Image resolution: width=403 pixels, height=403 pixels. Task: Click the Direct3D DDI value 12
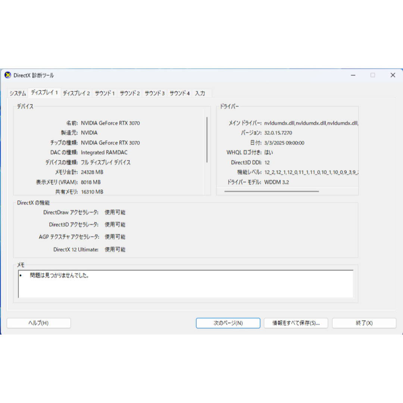tap(267, 162)
